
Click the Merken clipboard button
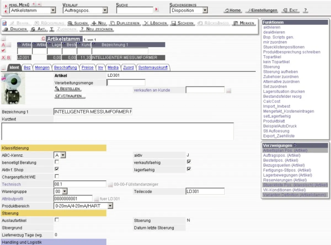[244, 23]
